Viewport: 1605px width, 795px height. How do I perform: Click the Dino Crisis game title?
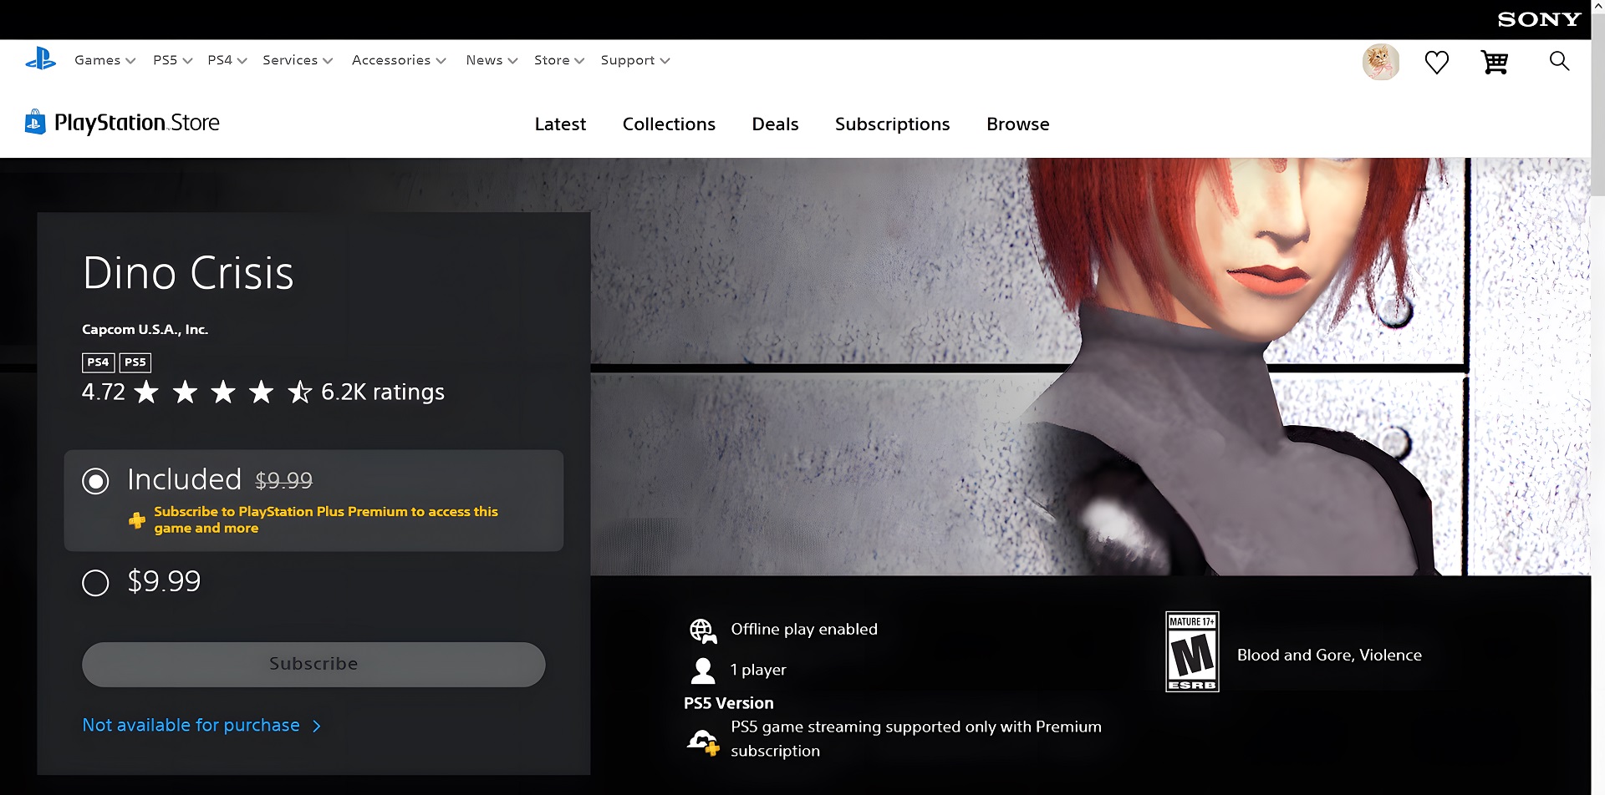(188, 273)
